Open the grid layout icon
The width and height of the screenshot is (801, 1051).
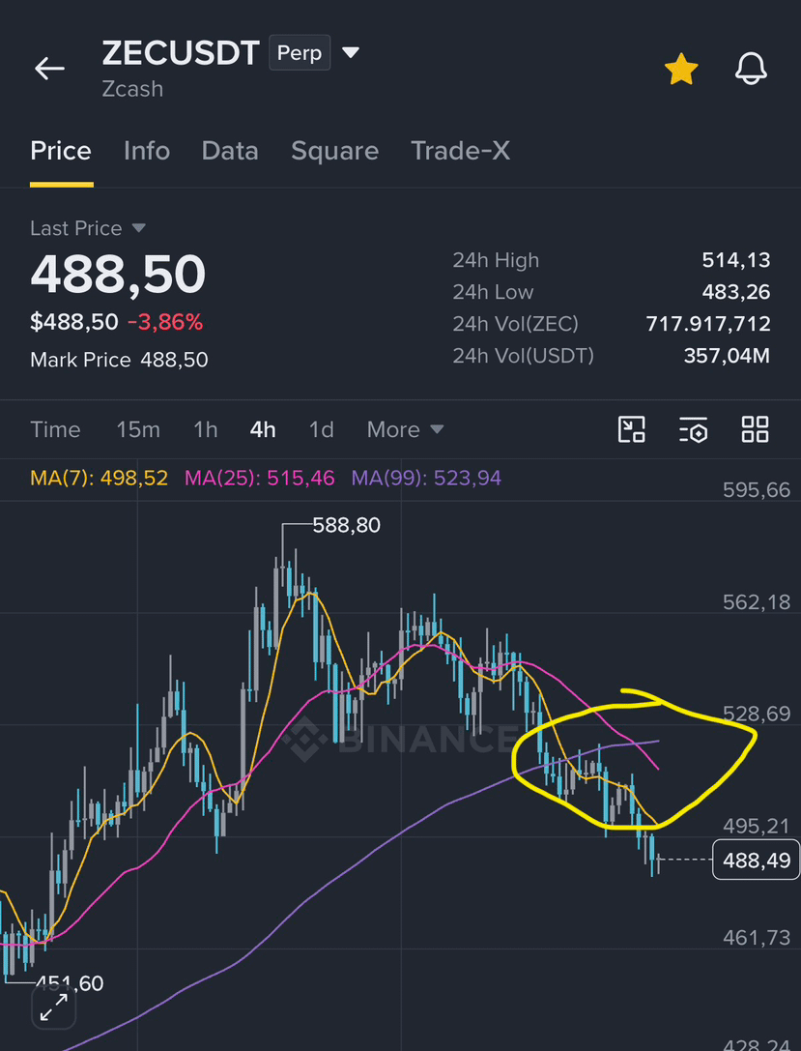coord(755,429)
